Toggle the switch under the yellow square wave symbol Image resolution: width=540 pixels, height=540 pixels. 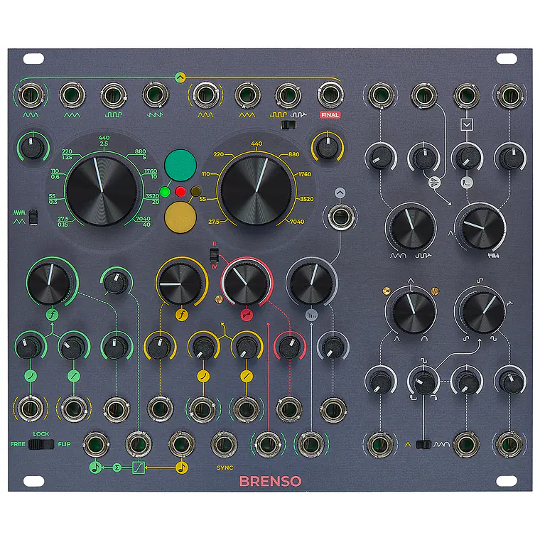[x=288, y=125]
